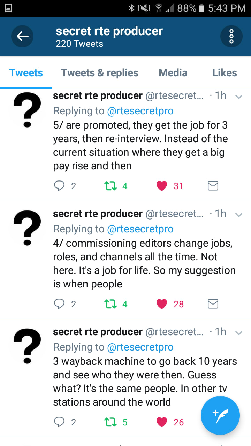Reply to the 4/ commissioning editors tweet
251x446 pixels.
[60, 304]
